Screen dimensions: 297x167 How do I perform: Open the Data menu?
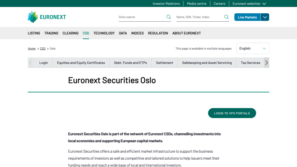point(123,33)
